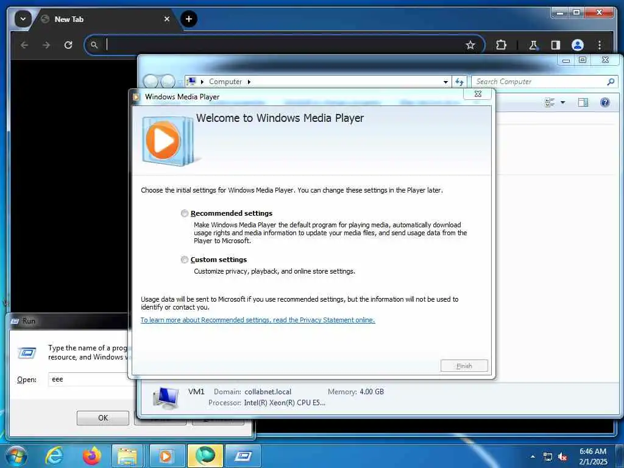
Task: Click the Chrome address bar
Action: 284,45
